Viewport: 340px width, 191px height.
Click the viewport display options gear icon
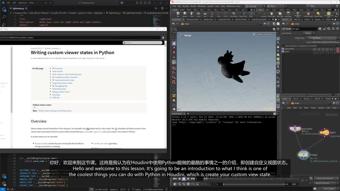pyautogui.click(x=274, y=29)
